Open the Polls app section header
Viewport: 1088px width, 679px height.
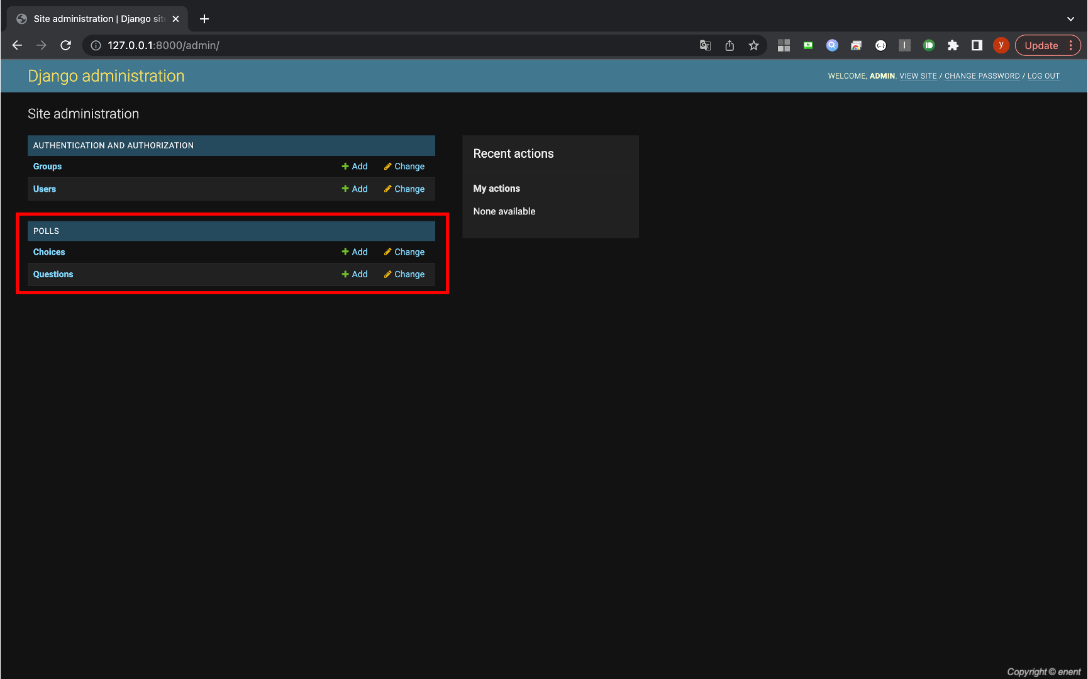46,231
